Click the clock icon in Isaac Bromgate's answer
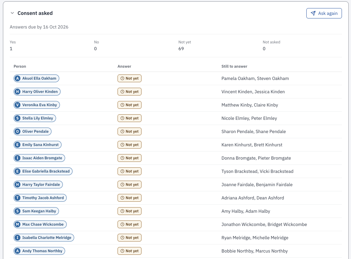Viewport: 351px width, 259px height. pyautogui.click(x=122, y=158)
